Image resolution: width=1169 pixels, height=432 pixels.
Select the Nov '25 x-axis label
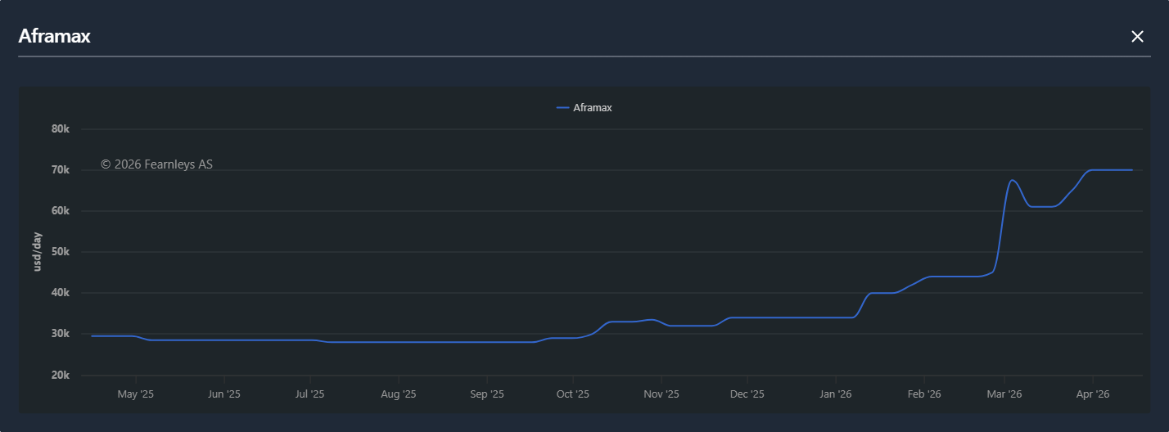pyautogui.click(x=661, y=394)
